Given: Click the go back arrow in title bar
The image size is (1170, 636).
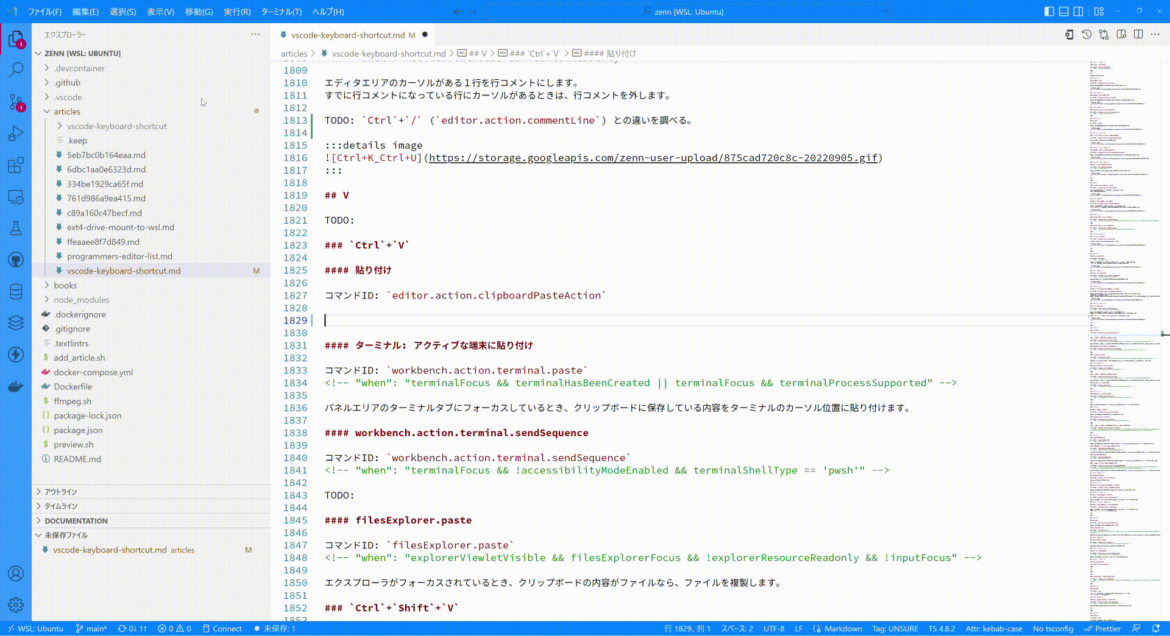Looking at the screenshot, I should pyautogui.click(x=458, y=12).
